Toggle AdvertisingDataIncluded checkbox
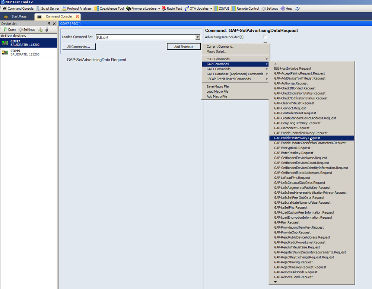This screenshot has height=289, width=372. (x=265, y=36)
